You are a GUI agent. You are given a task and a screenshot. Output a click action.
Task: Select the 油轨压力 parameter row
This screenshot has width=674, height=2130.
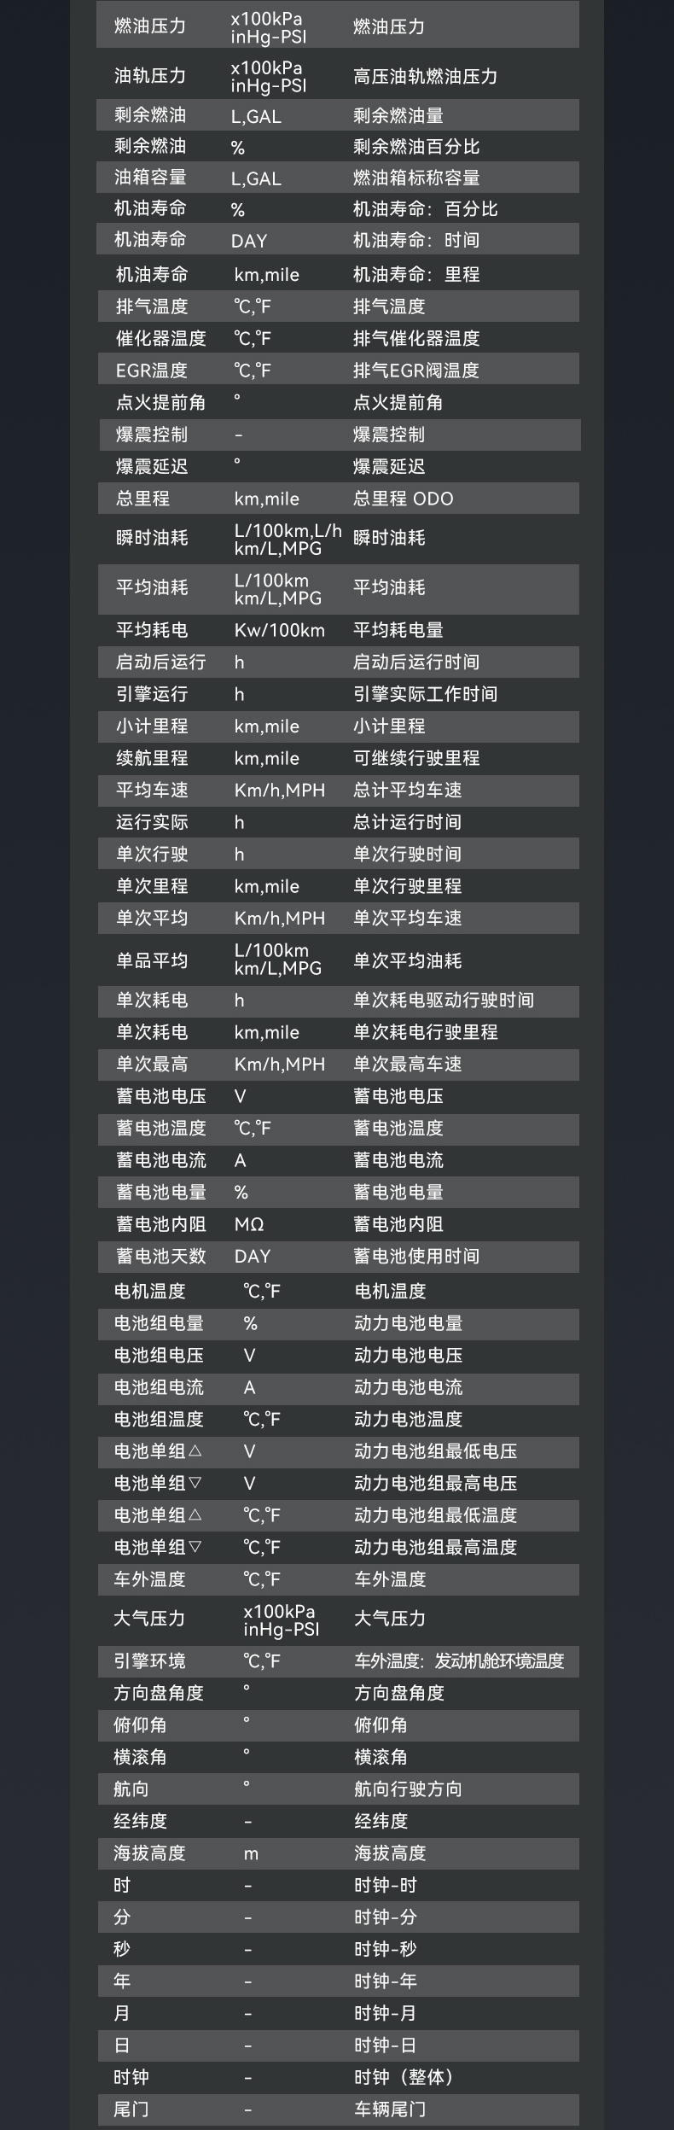(x=338, y=76)
